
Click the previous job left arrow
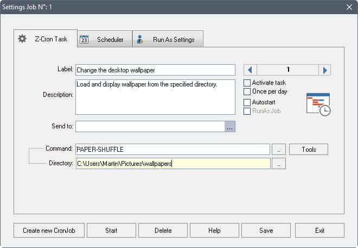[x=250, y=70]
